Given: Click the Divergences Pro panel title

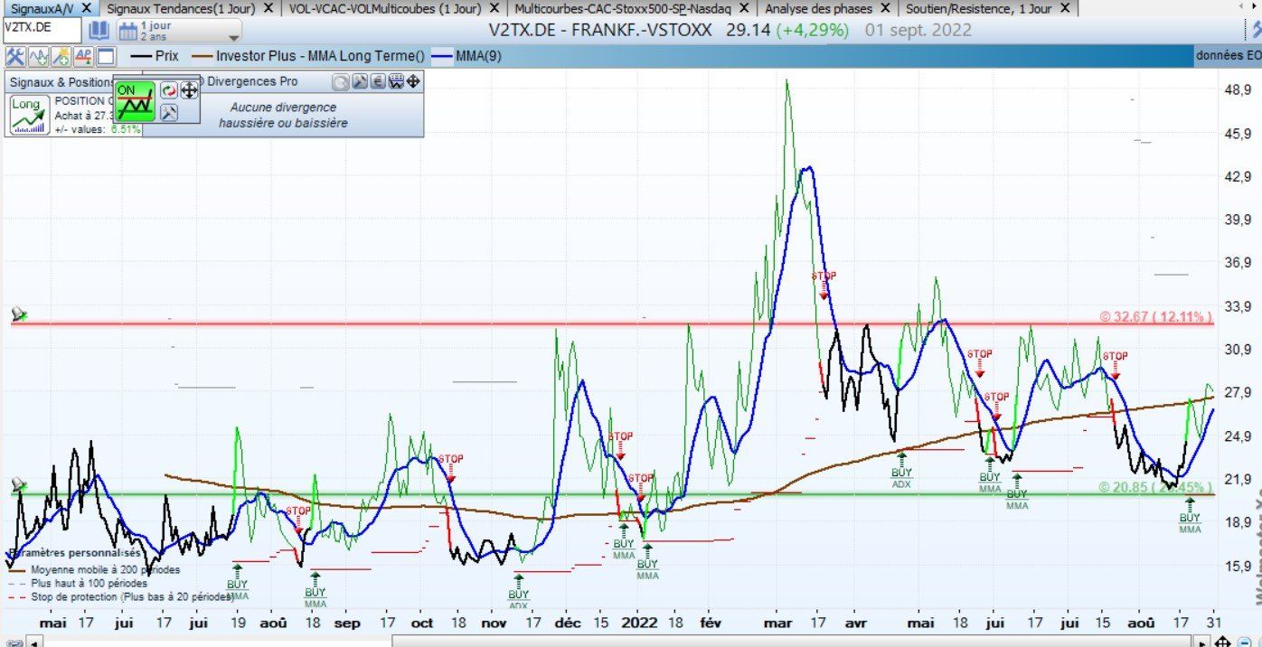Looking at the screenshot, I should tap(252, 81).
